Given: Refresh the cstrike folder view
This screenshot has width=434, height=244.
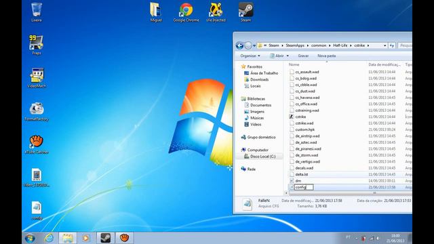Looking at the screenshot, I should click(392, 45).
